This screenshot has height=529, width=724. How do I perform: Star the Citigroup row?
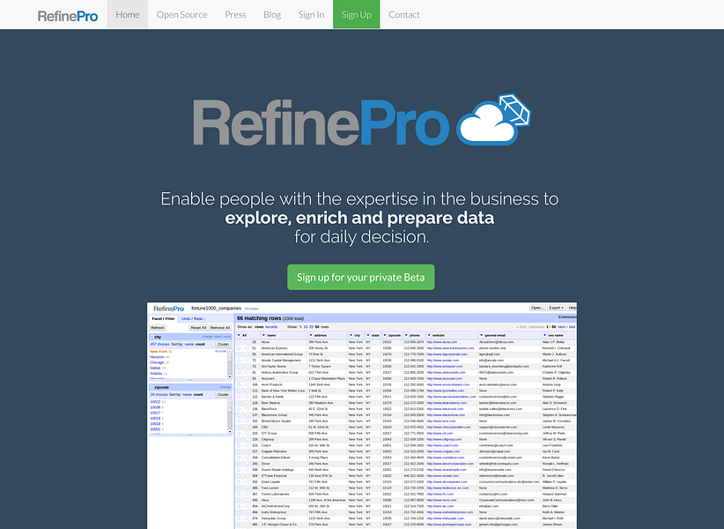tap(240, 439)
